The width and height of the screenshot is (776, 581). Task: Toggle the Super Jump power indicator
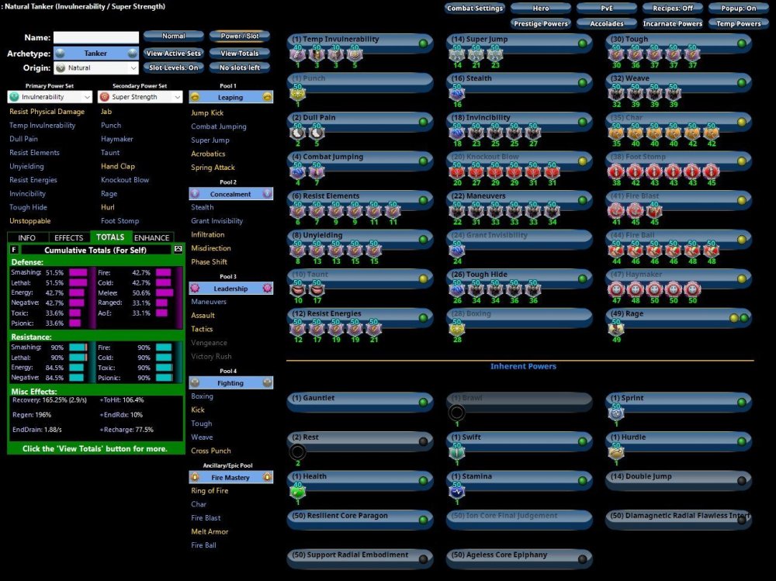(x=583, y=43)
